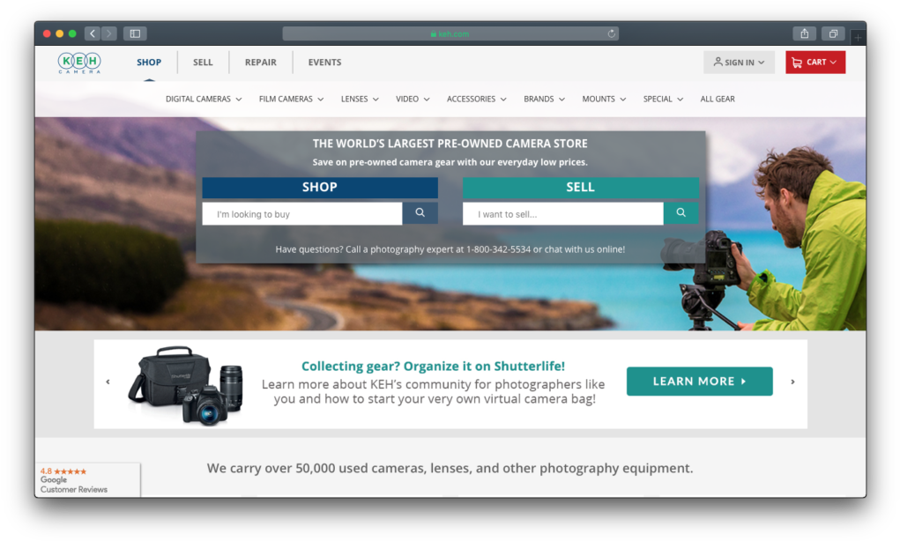This screenshot has height=541, width=900.
Task: Open the Events tab
Action: pyautogui.click(x=325, y=62)
